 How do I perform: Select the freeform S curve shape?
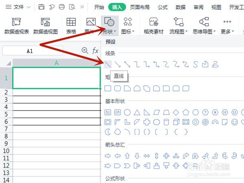(196, 64)
